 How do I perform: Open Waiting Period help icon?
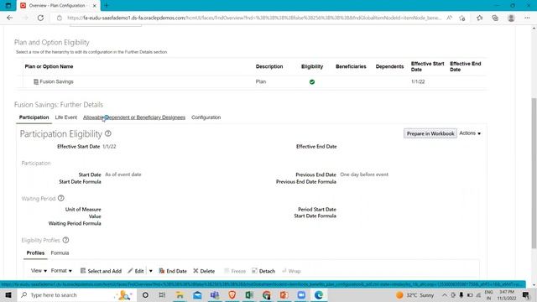coord(61,198)
